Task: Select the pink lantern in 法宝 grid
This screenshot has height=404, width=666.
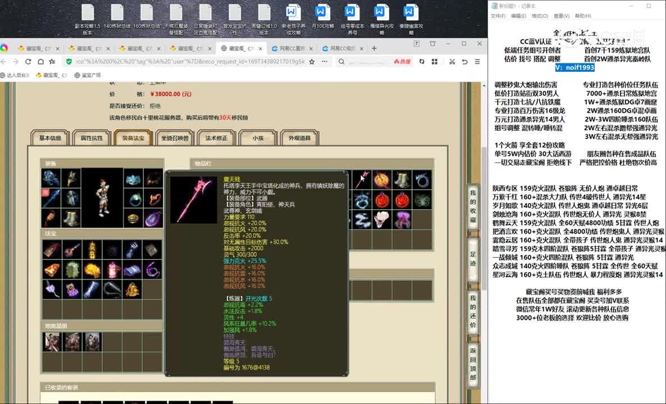Action: coord(112,270)
